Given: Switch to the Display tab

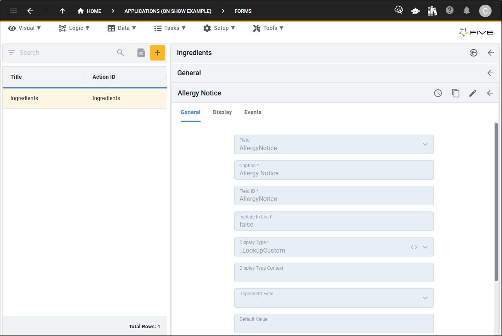Looking at the screenshot, I should coord(222,112).
